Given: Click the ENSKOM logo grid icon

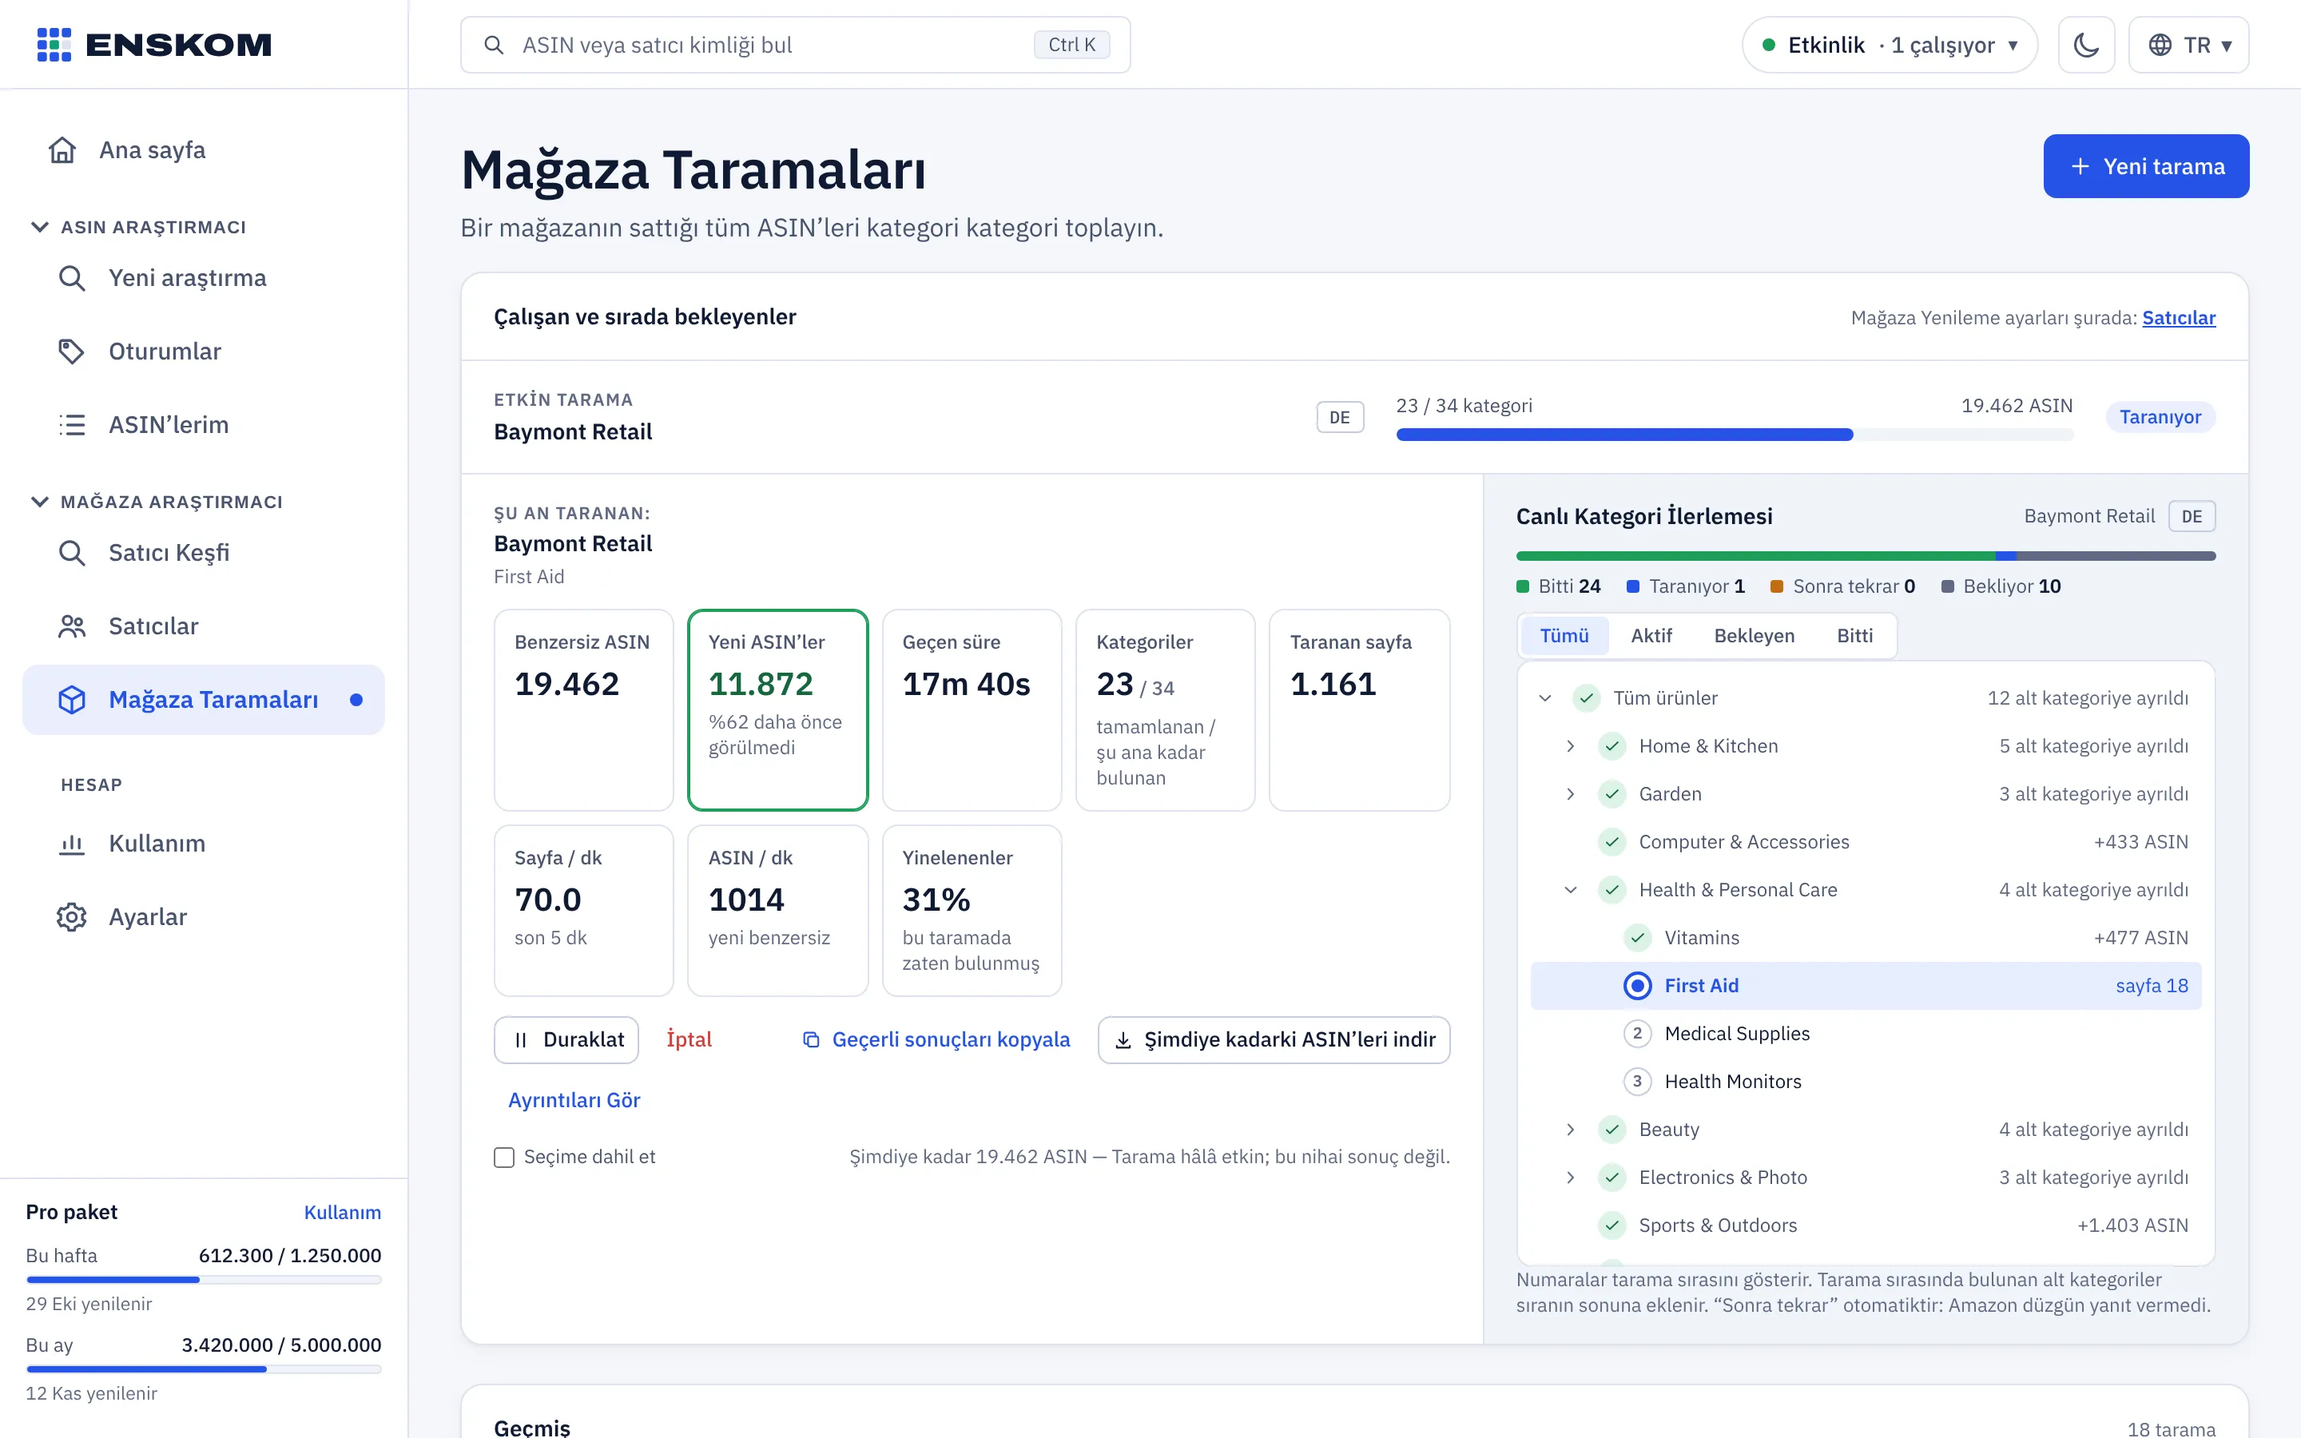Looking at the screenshot, I should 54,45.
